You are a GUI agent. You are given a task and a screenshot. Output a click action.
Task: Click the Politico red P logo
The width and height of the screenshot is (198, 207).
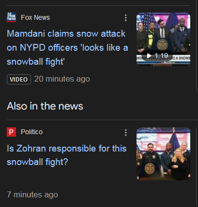[x=11, y=132]
